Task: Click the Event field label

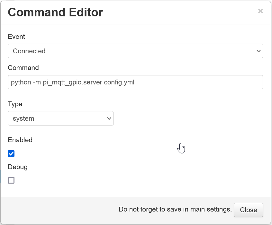Action: point(16,37)
